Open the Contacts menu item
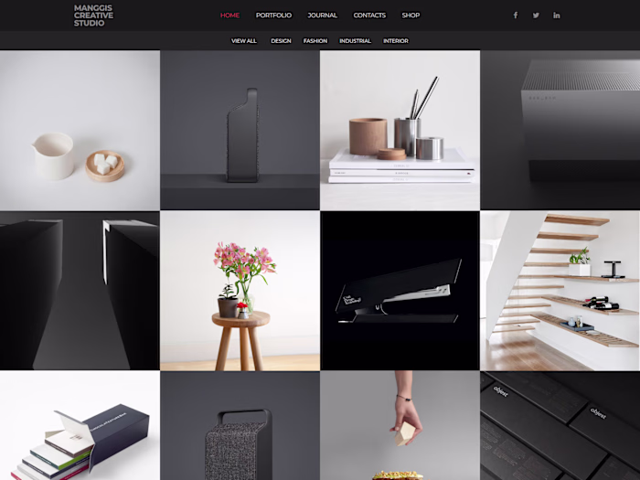 [369, 16]
